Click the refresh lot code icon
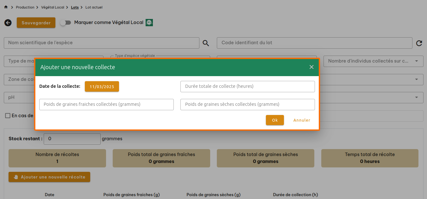Screen dimensions: 427x199 point(419,43)
